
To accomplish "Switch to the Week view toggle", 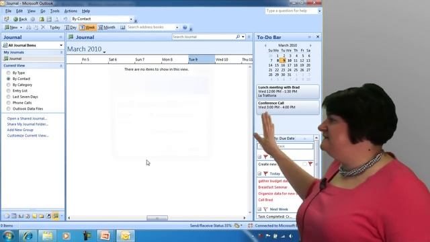I will pos(88,28).
